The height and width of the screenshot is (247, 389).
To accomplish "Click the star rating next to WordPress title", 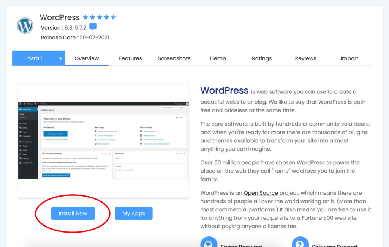I will 99,17.
